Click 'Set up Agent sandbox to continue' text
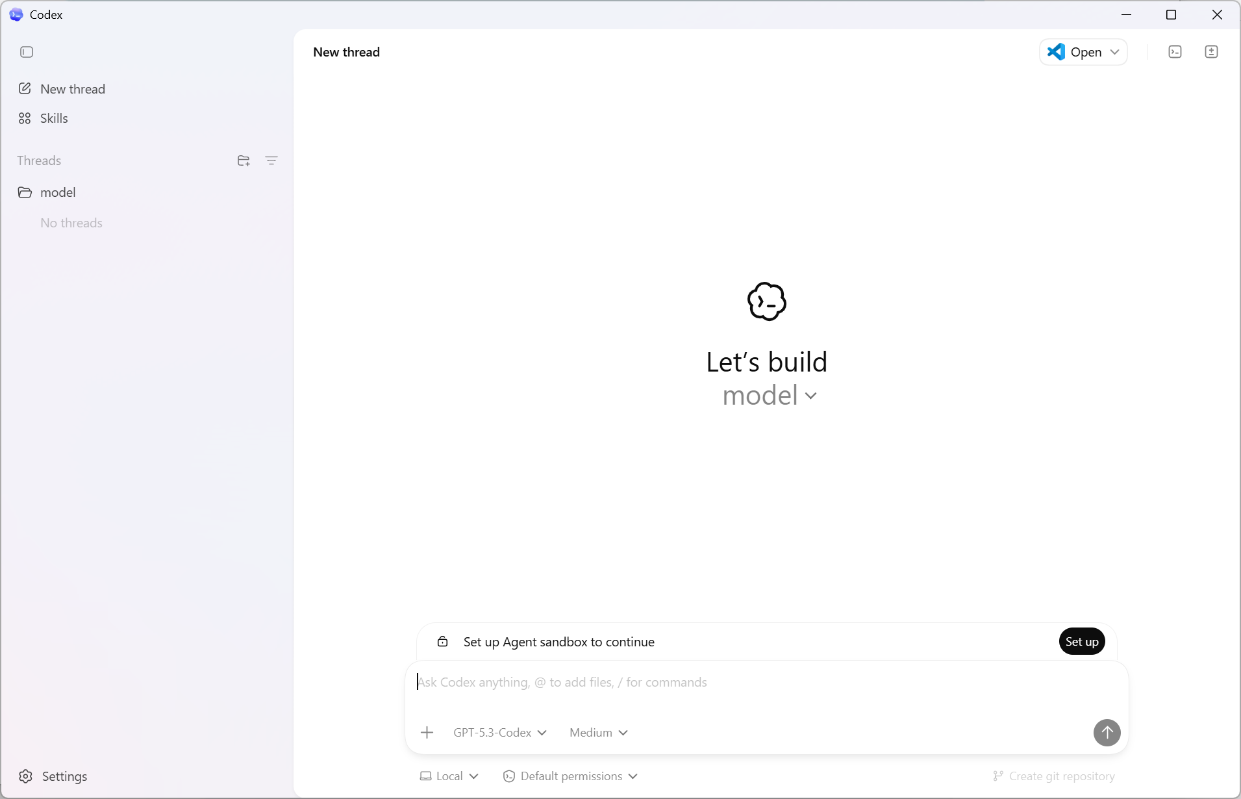Image resolution: width=1241 pixels, height=799 pixels. (559, 642)
